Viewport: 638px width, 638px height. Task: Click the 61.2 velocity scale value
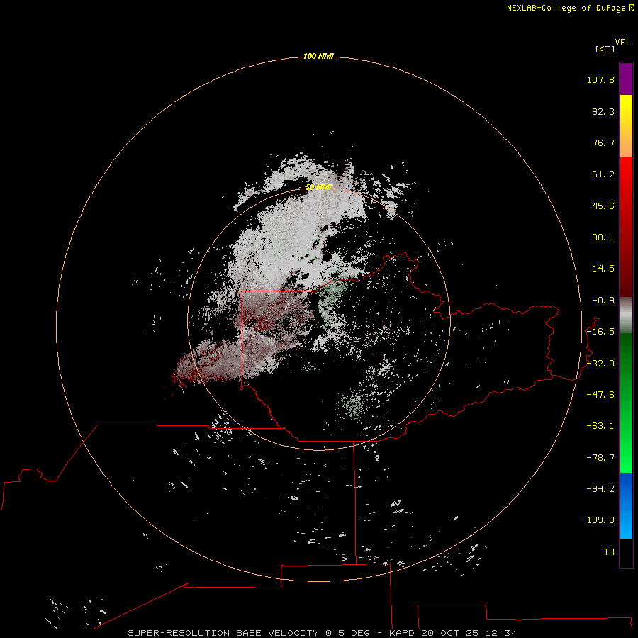603,174
